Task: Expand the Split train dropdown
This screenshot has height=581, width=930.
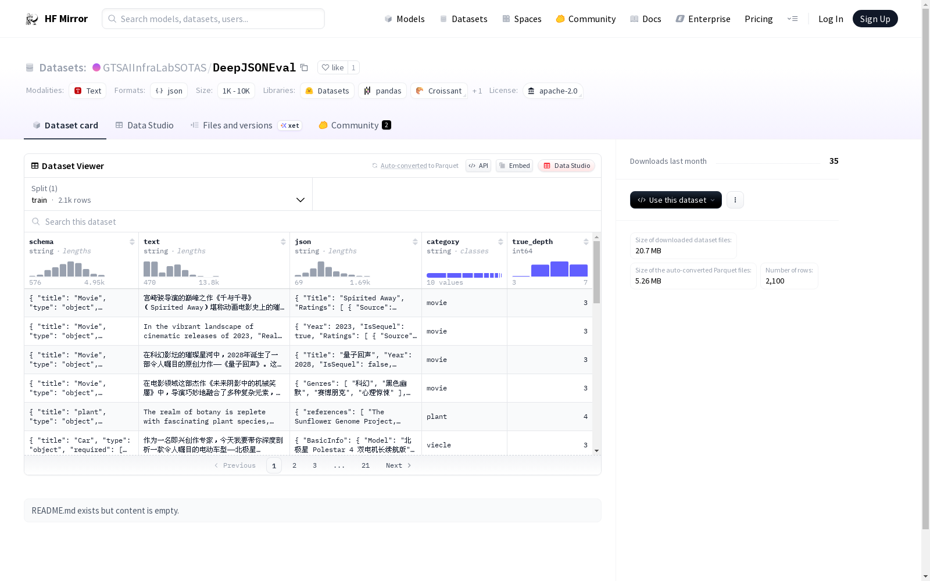Action: 168,194
